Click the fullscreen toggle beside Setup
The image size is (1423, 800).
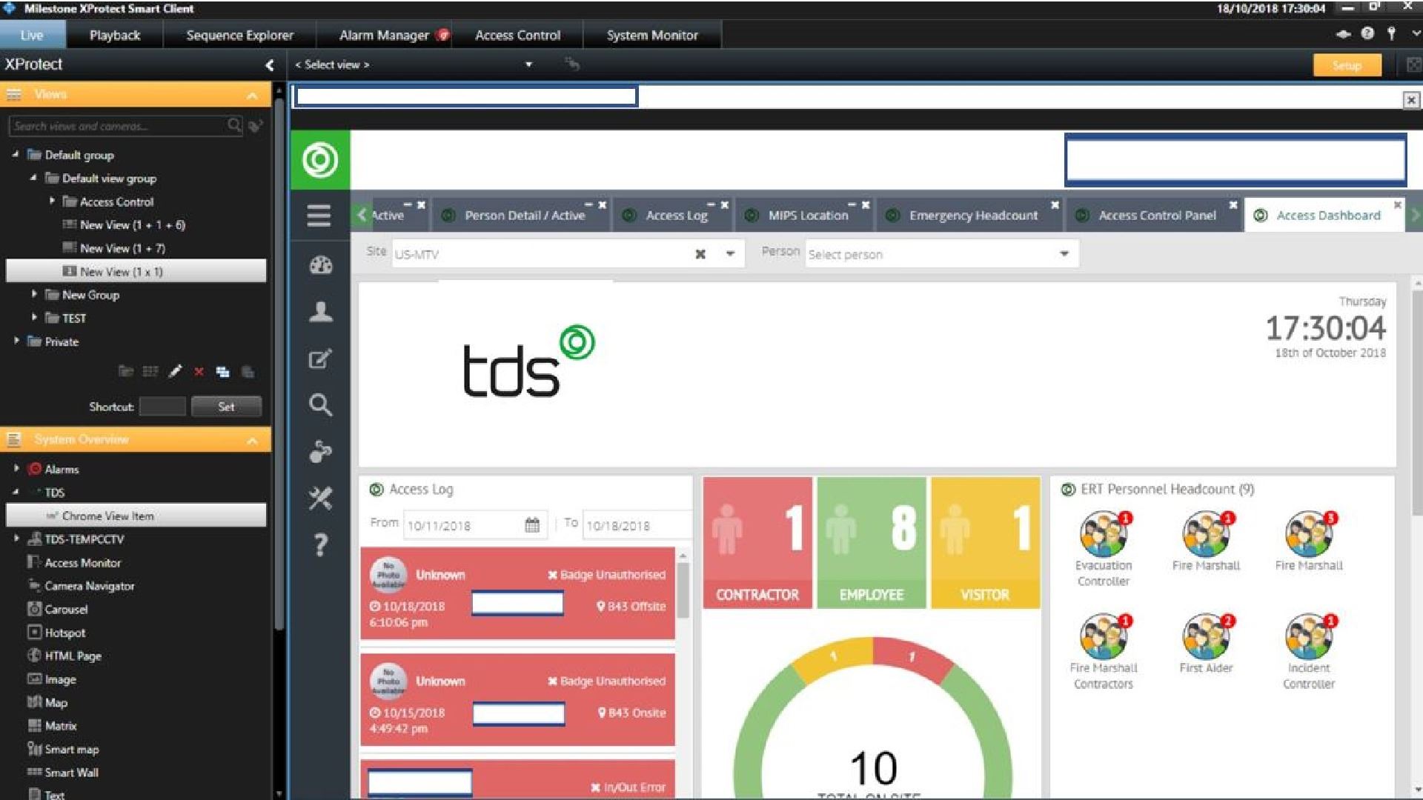1413,65
